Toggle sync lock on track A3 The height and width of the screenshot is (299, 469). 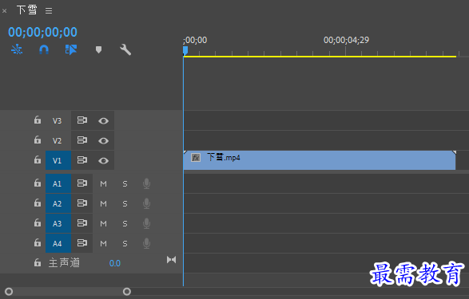pyautogui.click(x=82, y=223)
